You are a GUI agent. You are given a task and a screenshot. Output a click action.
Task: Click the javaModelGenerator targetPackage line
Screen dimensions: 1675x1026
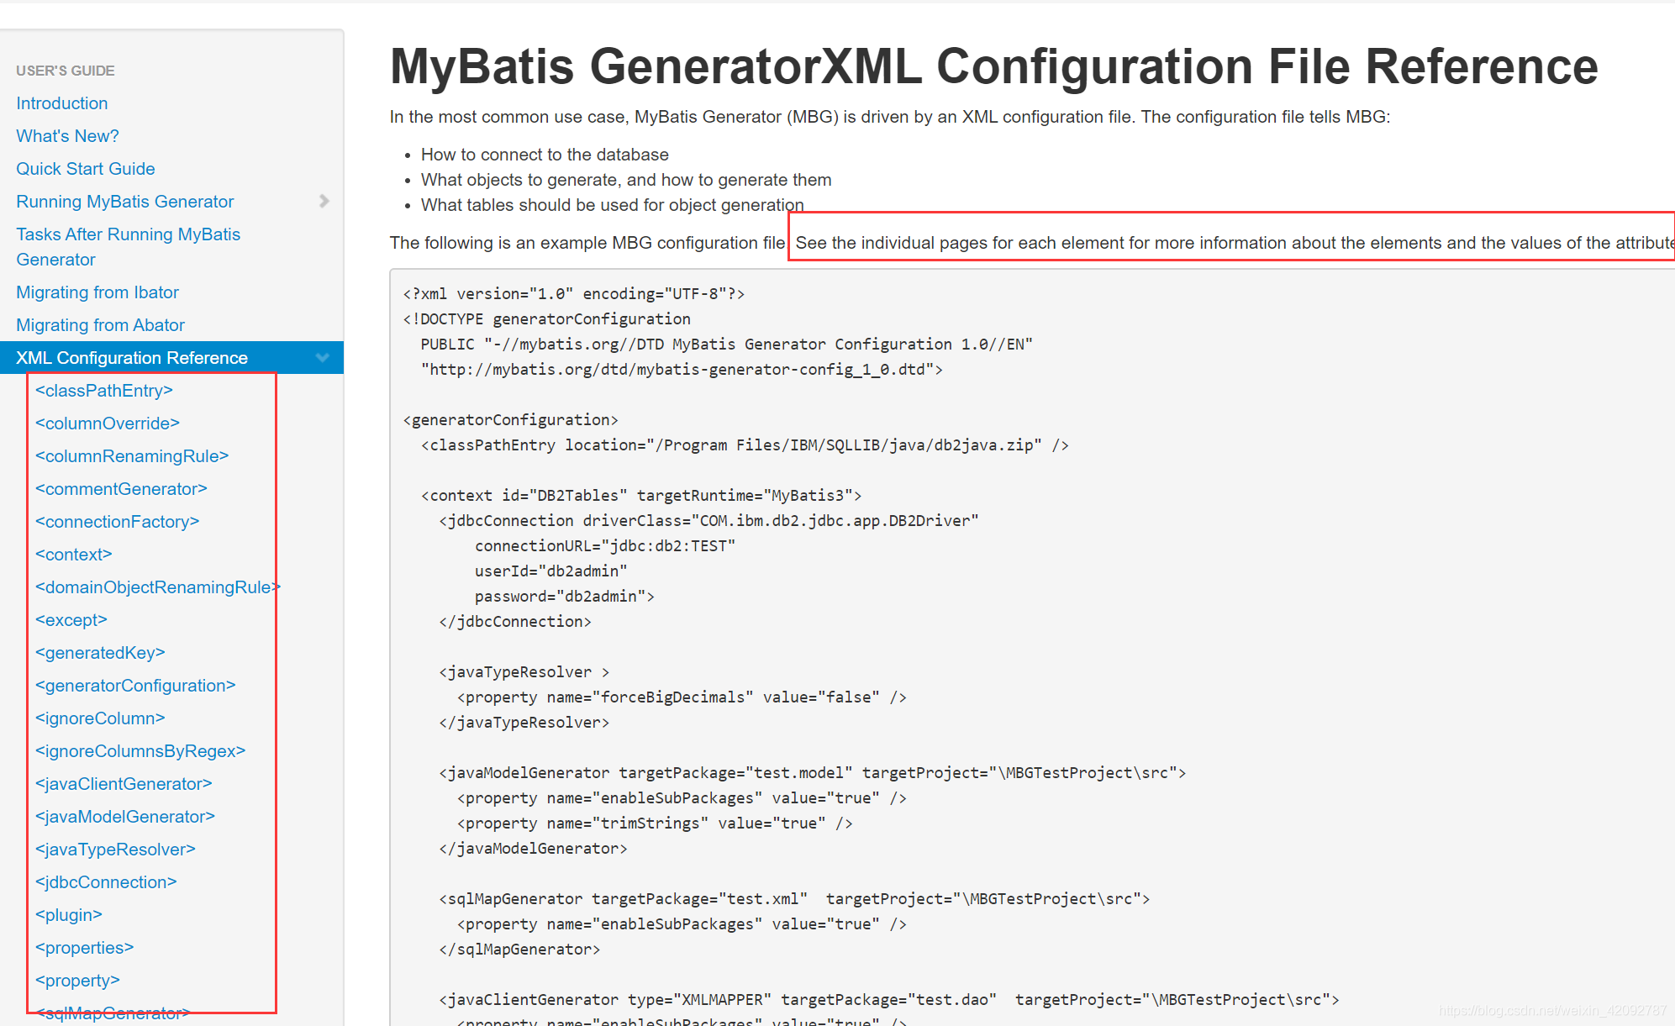[812, 773]
